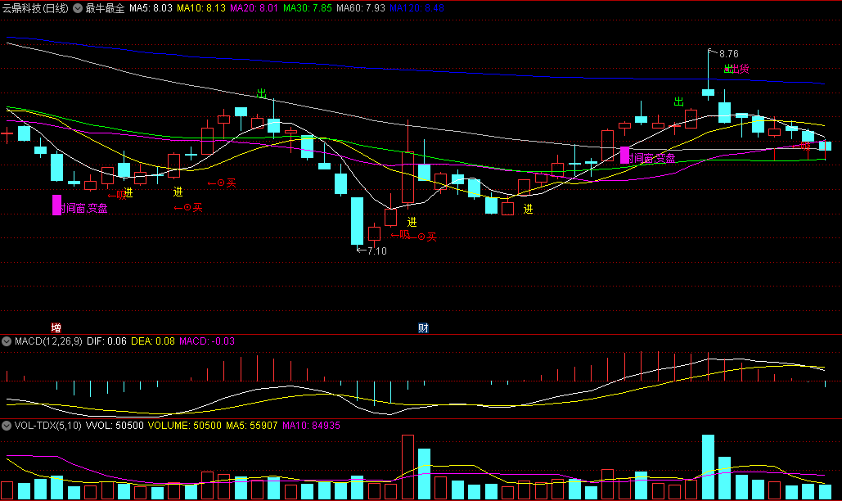Select the MA120: 8.48 label
842x501 pixels.
click(x=416, y=8)
